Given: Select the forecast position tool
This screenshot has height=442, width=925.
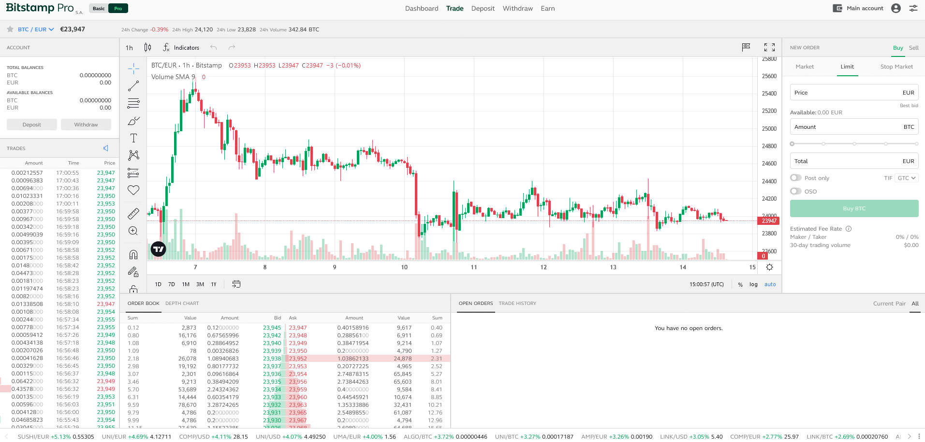Looking at the screenshot, I should pyautogui.click(x=133, y=173).
